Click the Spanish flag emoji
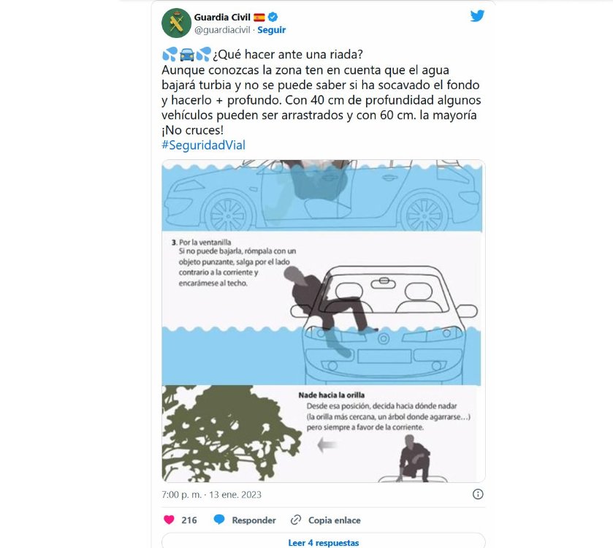The height and width of the screenshot is (548, 613). click(x=259, y=18)
